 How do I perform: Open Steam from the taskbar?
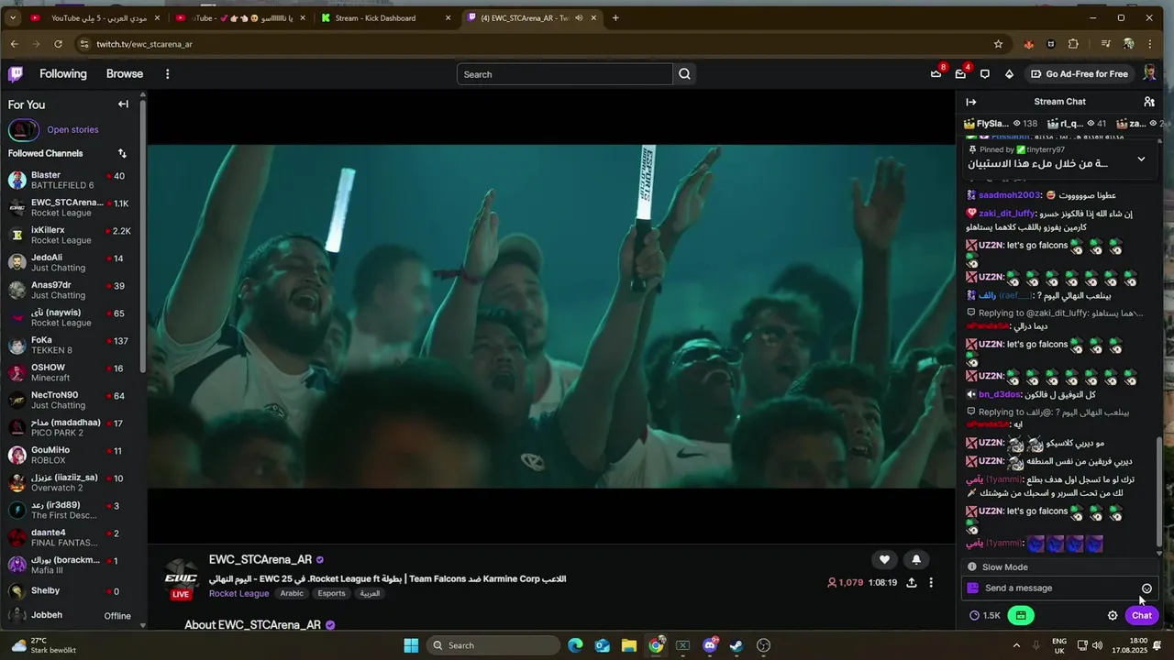(x=736, y=645)
